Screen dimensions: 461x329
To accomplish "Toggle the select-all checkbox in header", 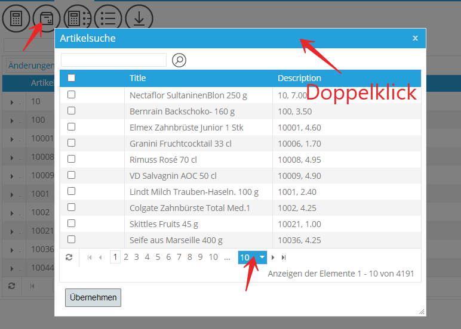I will [x=71, y=77].
